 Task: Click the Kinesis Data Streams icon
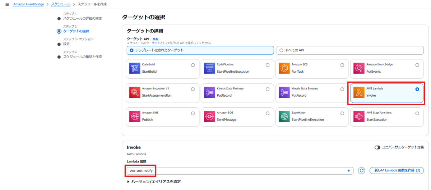[284, 92]
